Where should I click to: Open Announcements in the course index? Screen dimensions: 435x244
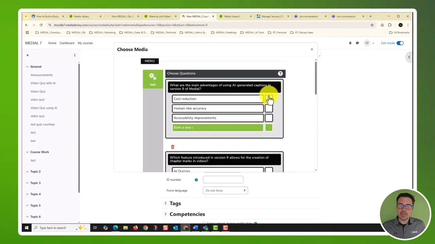click(41, 75)
